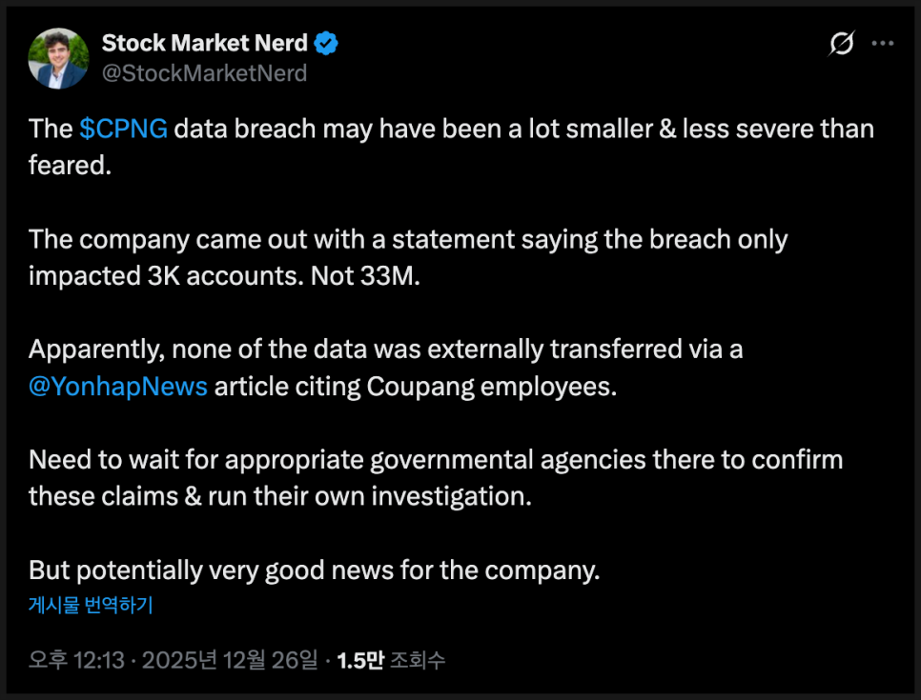
Task: Click the blue verified checkmark badge
Action: (x=327, y=43)
